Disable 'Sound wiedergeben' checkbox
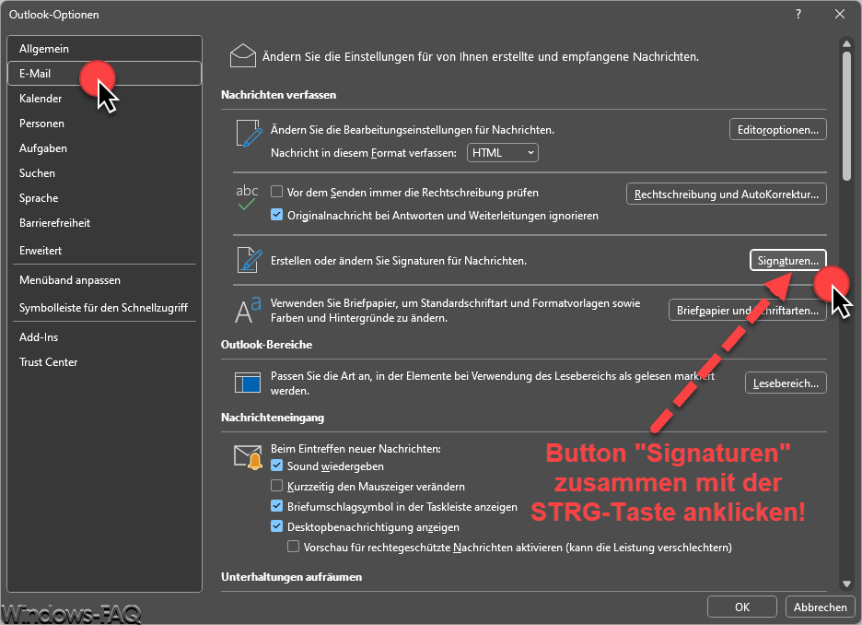 coord(277,466)
